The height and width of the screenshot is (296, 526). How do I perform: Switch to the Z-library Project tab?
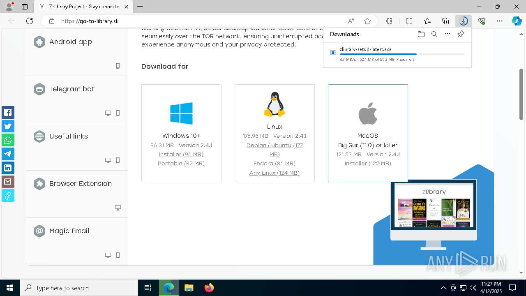[x=84, y=7]
